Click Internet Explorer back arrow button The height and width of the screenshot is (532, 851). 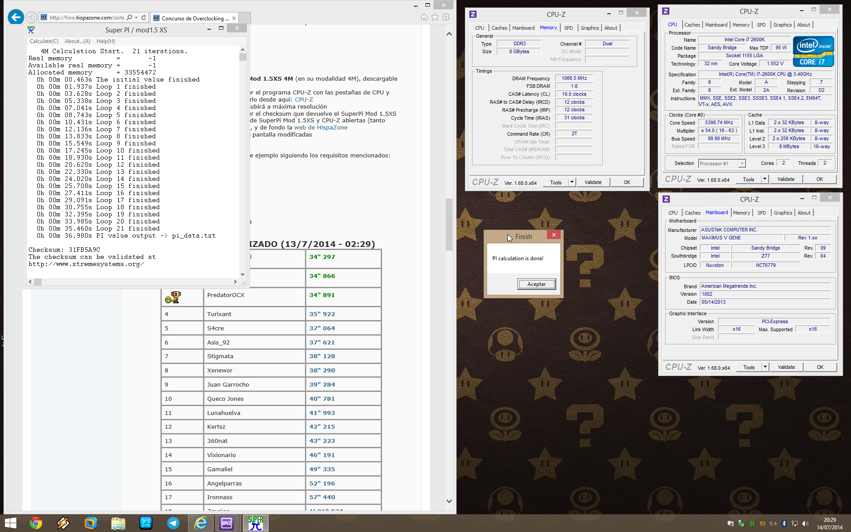(16, 17)
